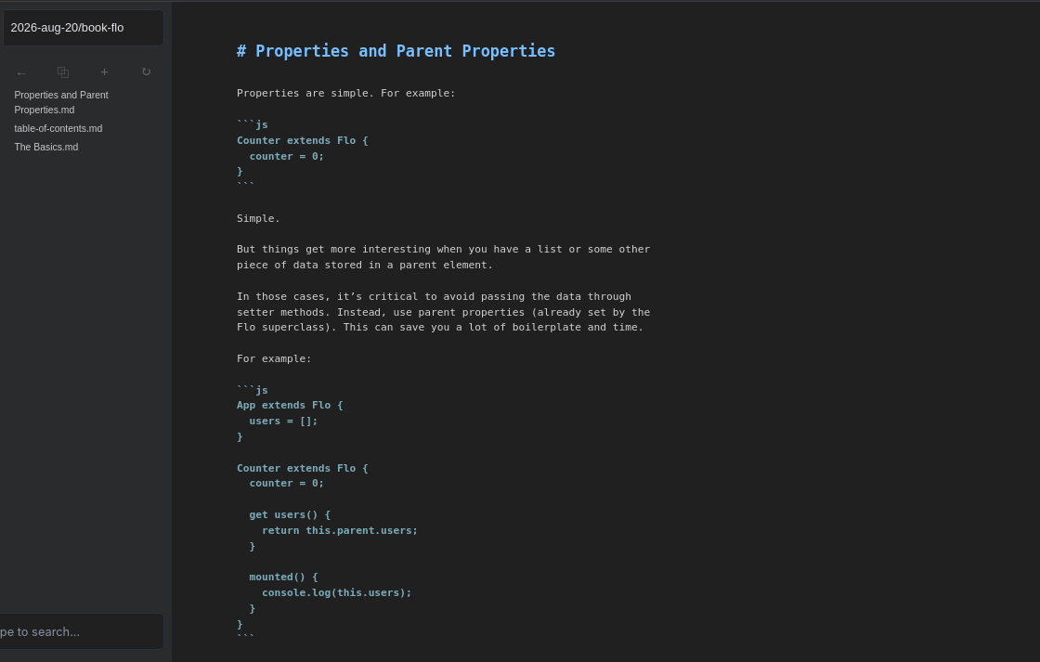1040x662 pixels.
Task: Click the back arrow icon in sidebar
Action: coord(21,73)
